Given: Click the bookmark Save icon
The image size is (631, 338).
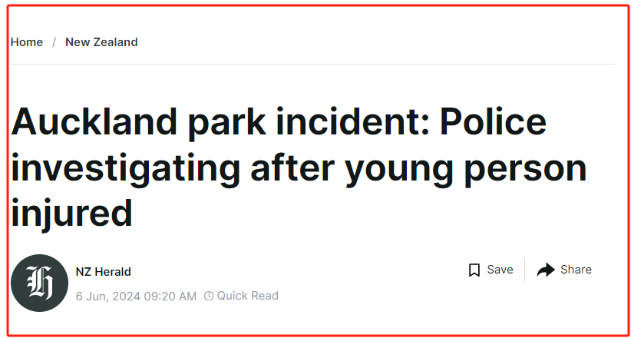Looking at the screenshot, I should pyautogui.click(x=474, y=270).
